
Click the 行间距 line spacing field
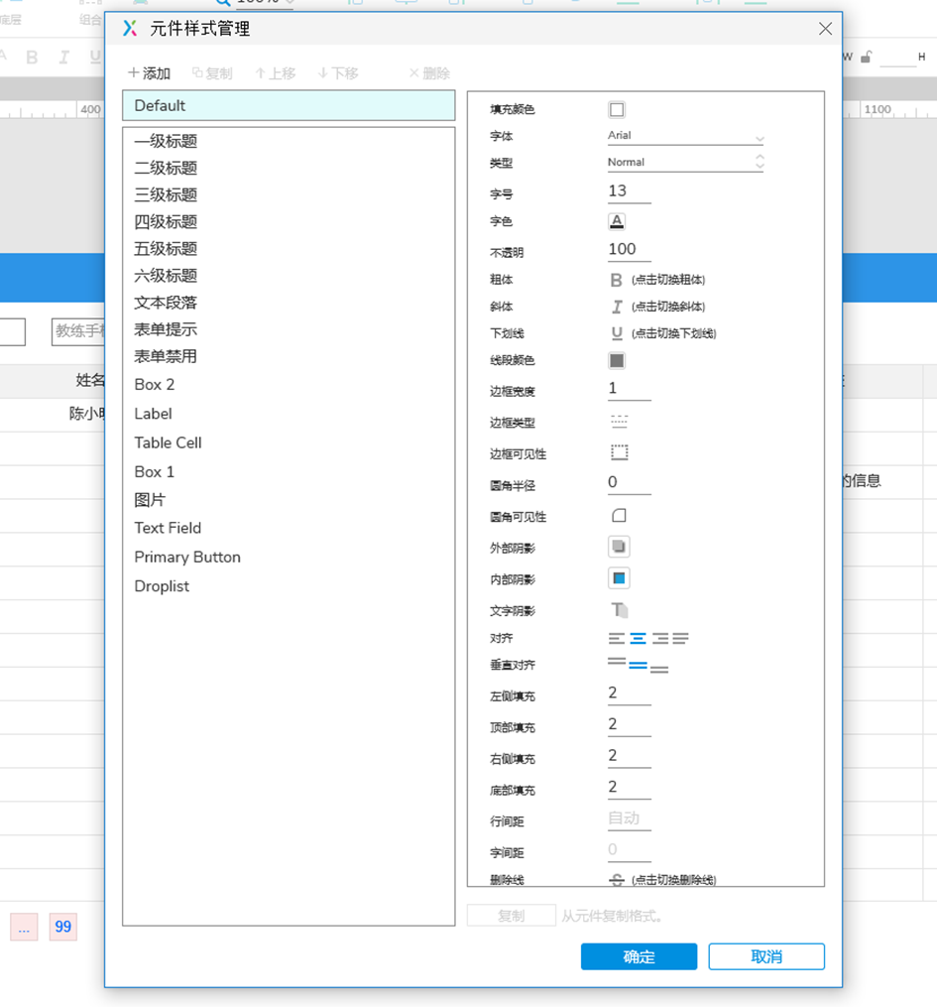click(x=629, y=819)
